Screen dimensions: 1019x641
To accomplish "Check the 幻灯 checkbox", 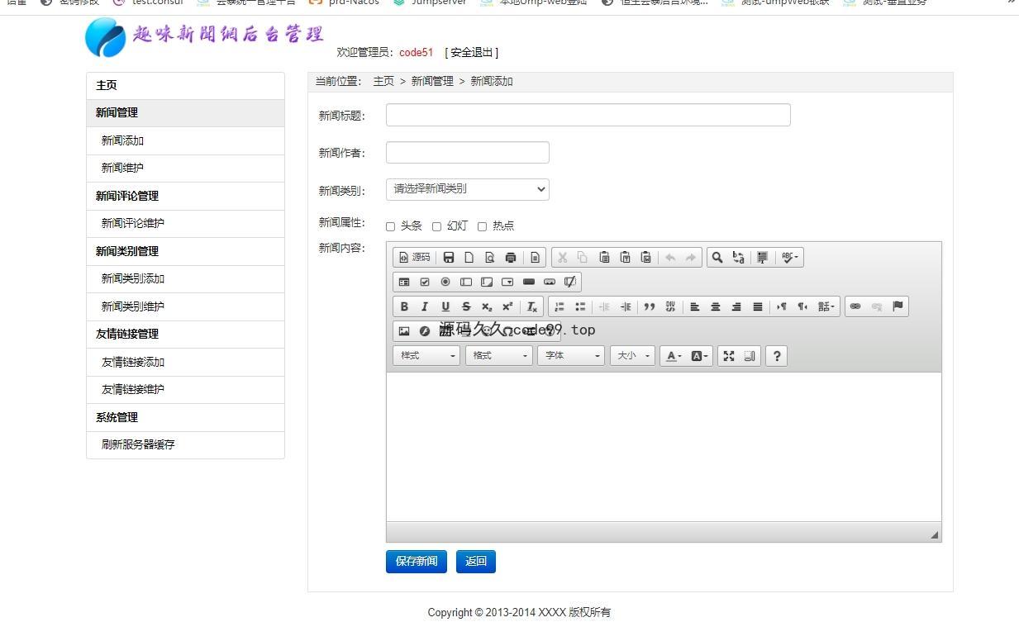I will (x=436, y=226).
